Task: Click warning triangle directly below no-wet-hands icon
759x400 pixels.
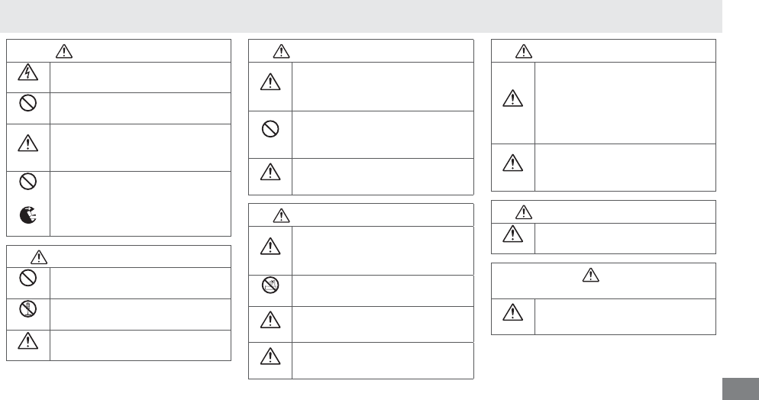Action: click(270, 319)
